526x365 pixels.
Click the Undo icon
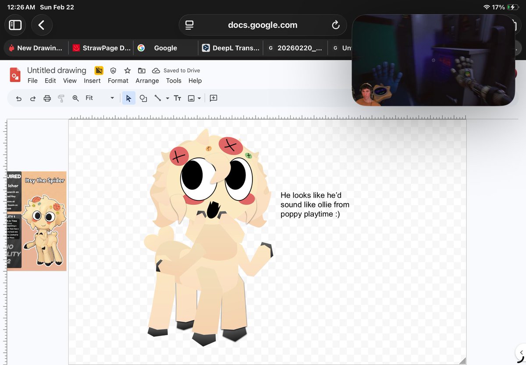click(18, 98)
